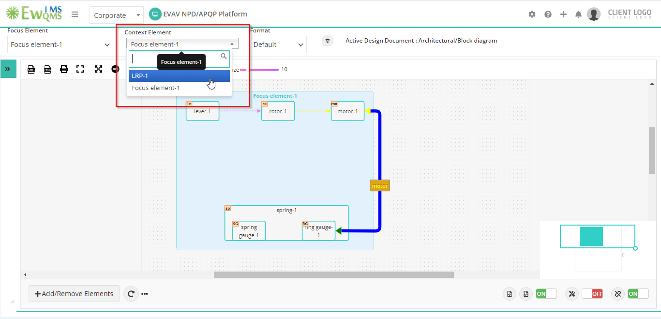
Task: Open the notifications bell
Action: point(578,15)
